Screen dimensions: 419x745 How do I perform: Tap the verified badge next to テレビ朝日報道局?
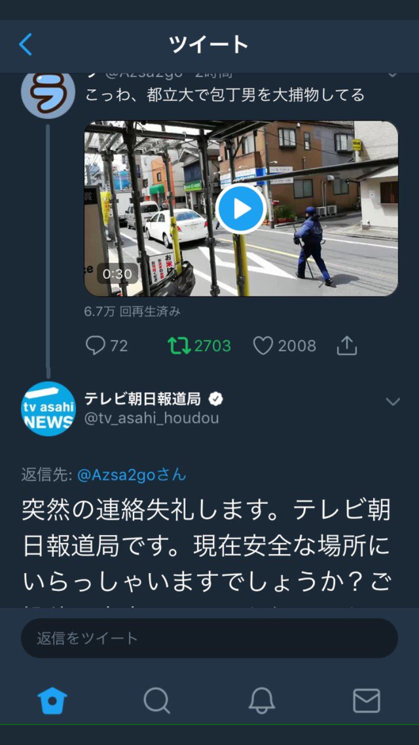coord(215,399)
